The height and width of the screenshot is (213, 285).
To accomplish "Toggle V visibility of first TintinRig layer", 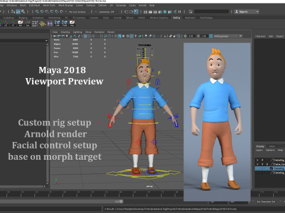I will point(257,160).
